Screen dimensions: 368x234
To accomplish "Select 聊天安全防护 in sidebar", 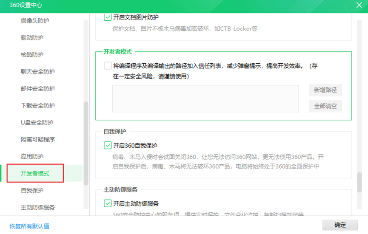I will [37, 71].
